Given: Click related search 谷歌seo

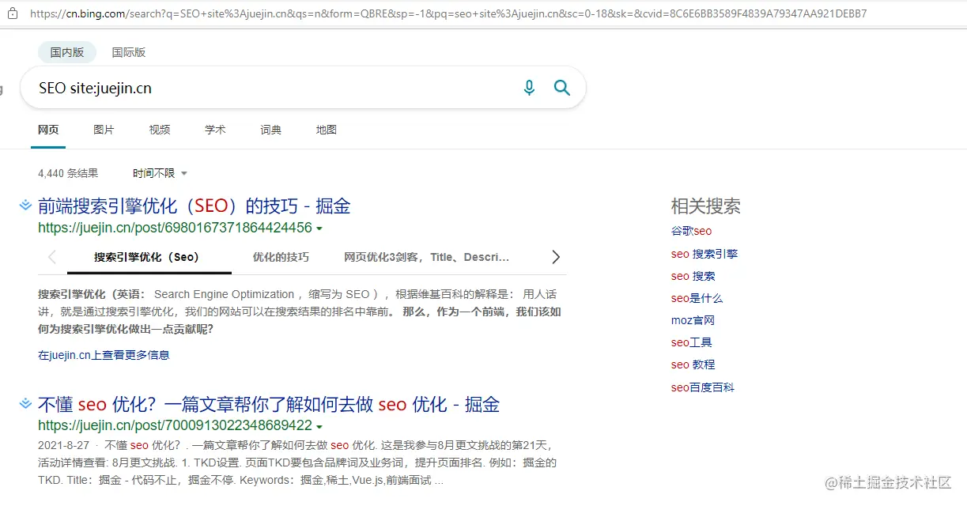Looking at the screenshot, I should tap(692, 231).
